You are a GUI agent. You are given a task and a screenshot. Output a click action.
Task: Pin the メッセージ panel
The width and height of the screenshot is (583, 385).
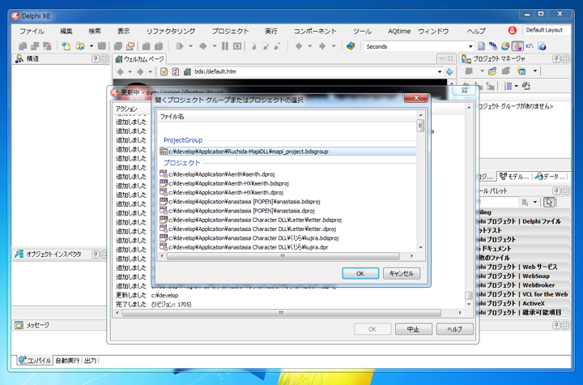(x=556, y=325)
